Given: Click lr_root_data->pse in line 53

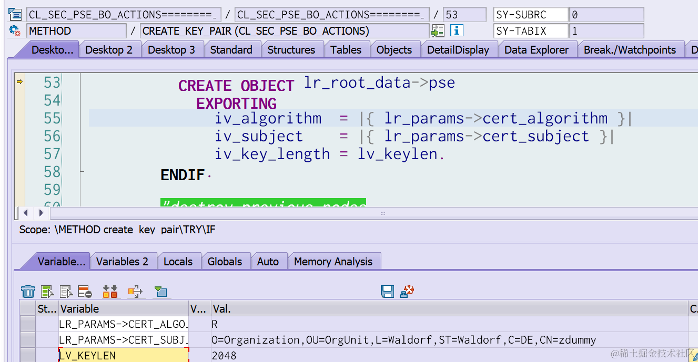Looking at the screenshot, I should pyautogui.click(x=380, y=83).
